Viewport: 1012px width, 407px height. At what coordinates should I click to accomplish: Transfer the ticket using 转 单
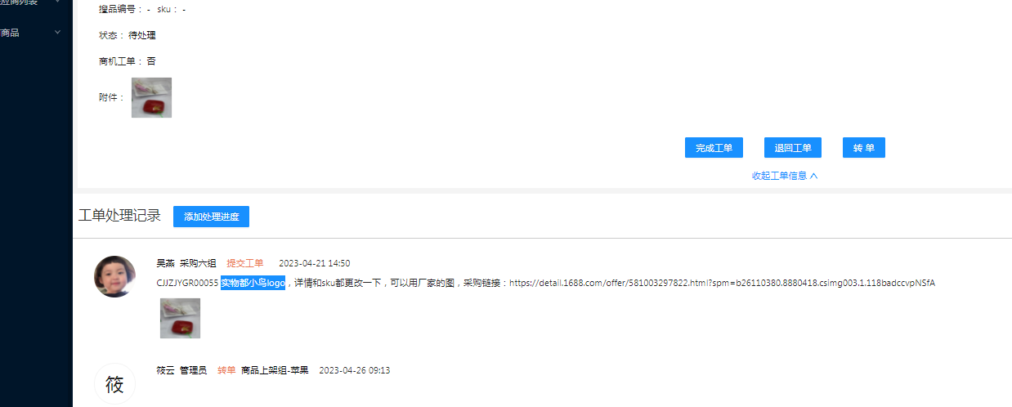(x=864, y=148)
